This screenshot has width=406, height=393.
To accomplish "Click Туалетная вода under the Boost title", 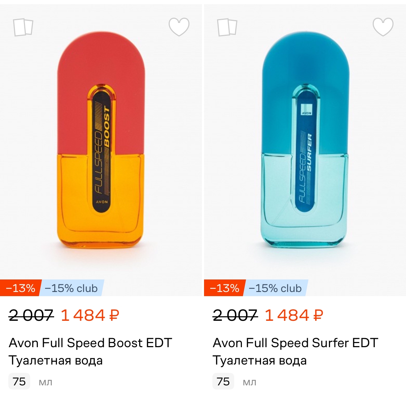I will point(56,360).
